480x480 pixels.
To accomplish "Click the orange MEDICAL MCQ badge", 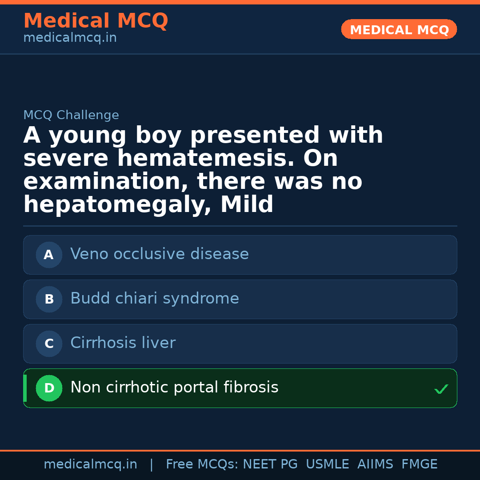I will pyautogui.click(x=399, y=29).
